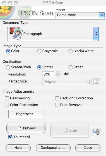Click the Resolution dpi stepper arrows

pos(58,74)
